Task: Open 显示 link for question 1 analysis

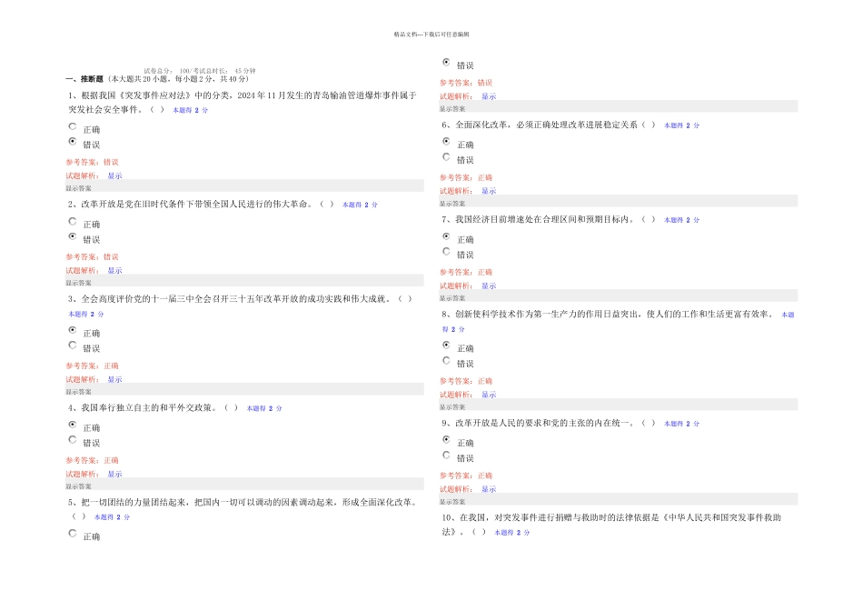Action: coord(114,175)
